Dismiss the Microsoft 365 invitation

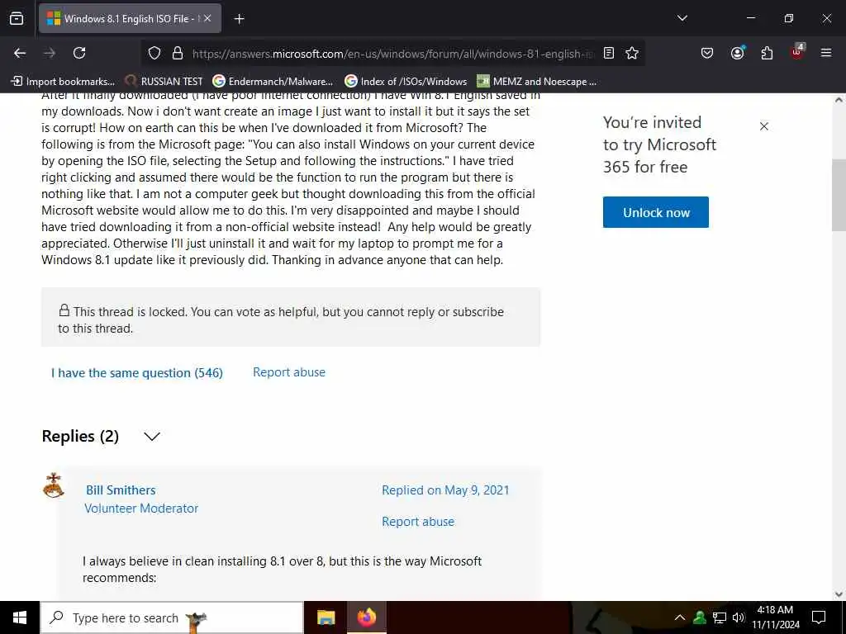pos(764,126)
